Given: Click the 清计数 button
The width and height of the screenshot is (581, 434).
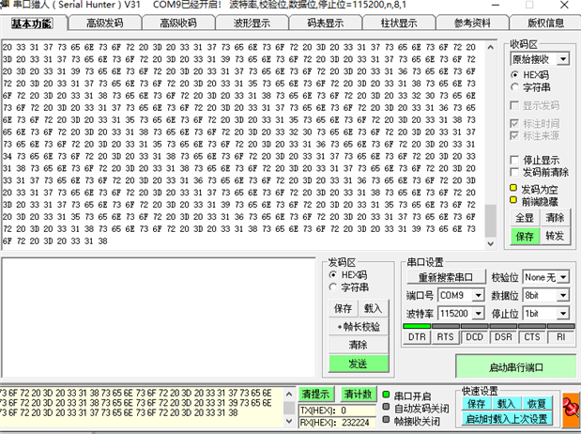Looking at the screenshot, I should point(359,394).
